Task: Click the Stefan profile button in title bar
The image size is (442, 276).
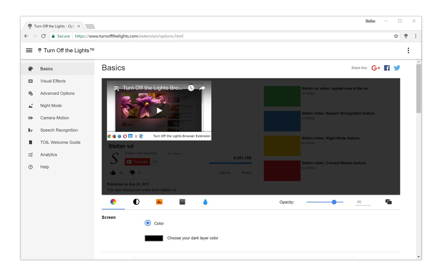Action: (x=370, y=21)
